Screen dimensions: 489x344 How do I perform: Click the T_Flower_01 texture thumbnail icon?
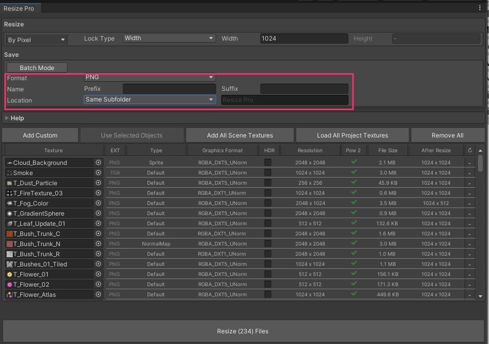pyautogui.click(x=9, y=274)
